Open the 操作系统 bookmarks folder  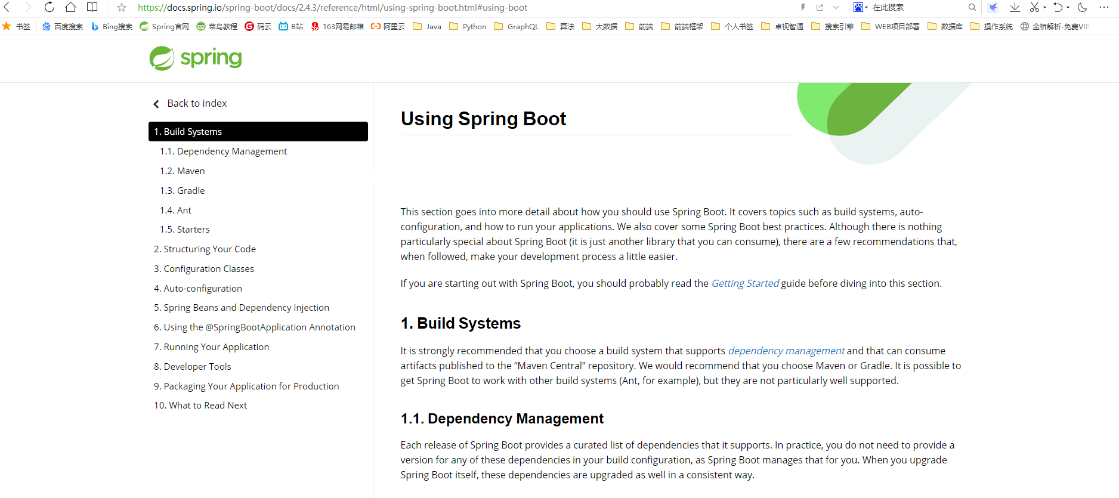[x=992, y=26]
